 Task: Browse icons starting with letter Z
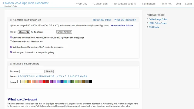coord(65,76)
